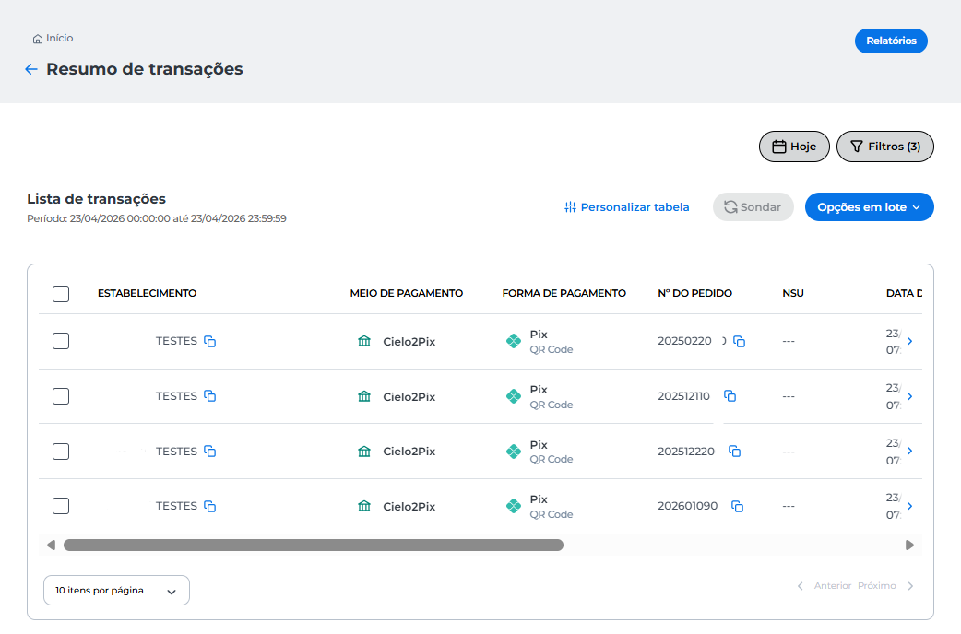Copy establishment name in order 202512220 row

click(x=209, y=452)
